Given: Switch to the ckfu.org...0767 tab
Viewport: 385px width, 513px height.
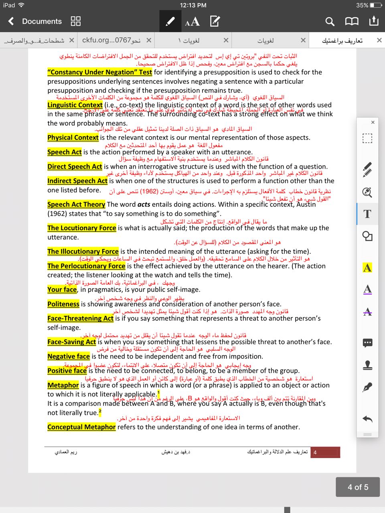Looking at the screenshot, I should 111,40.
